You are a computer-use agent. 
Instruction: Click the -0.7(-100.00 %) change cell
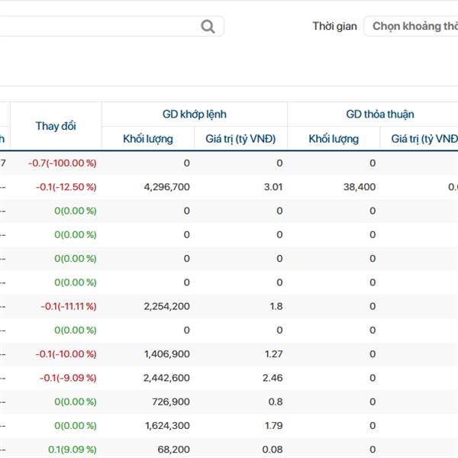click(x=62, y=163)
